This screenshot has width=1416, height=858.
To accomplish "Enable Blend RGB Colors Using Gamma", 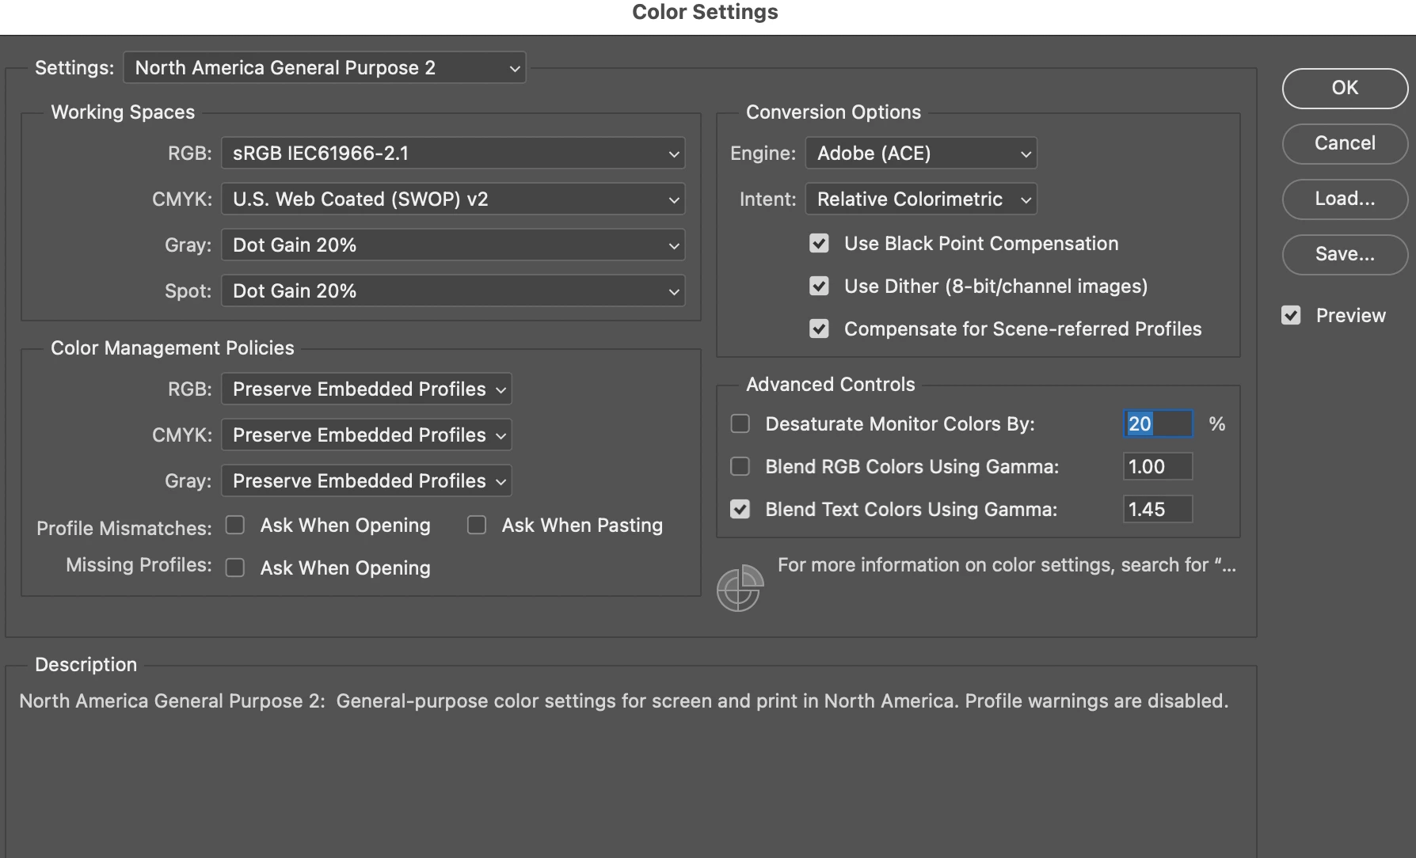I will [740, 467].
